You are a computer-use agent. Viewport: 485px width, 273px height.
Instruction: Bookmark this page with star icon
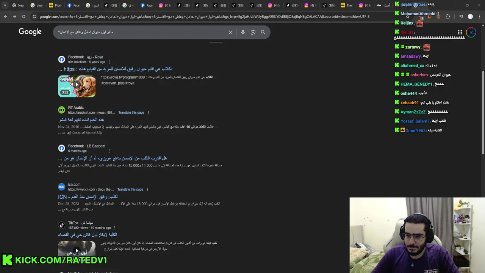(407, 17)
